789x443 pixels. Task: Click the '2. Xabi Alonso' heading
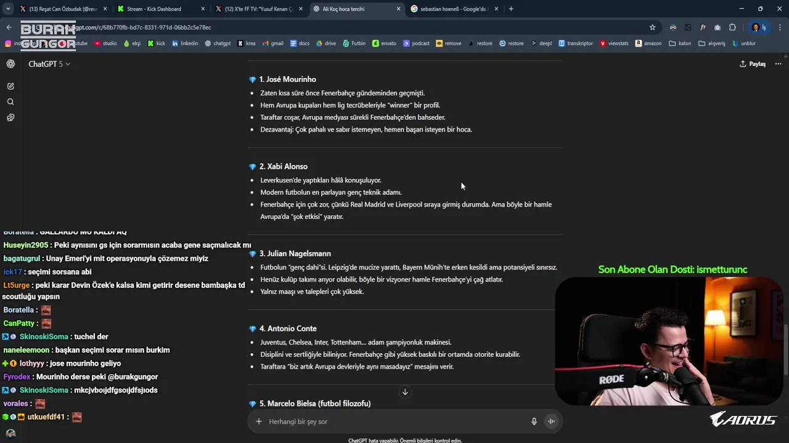click(283, 167)
